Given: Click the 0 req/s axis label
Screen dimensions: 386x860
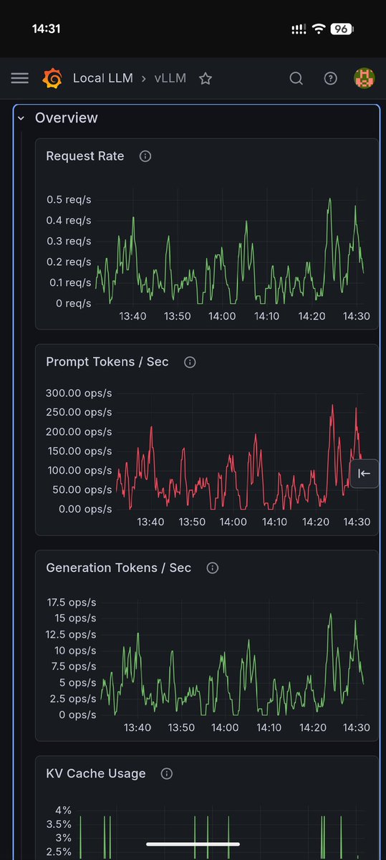Looking at the screenshot, I should pos(73,303).
